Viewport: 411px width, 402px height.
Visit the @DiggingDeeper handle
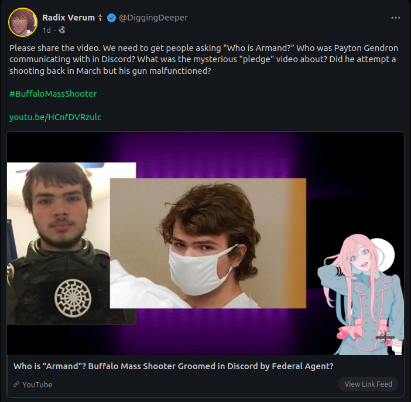153,18
